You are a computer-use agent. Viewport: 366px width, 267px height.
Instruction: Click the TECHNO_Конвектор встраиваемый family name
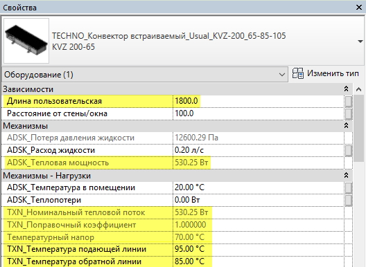click(168, 36)
